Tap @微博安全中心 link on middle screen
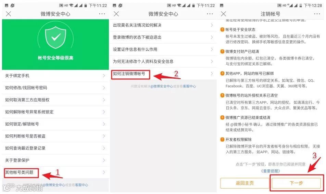Viewport: 326px width, 194px height. click(162, 86)
